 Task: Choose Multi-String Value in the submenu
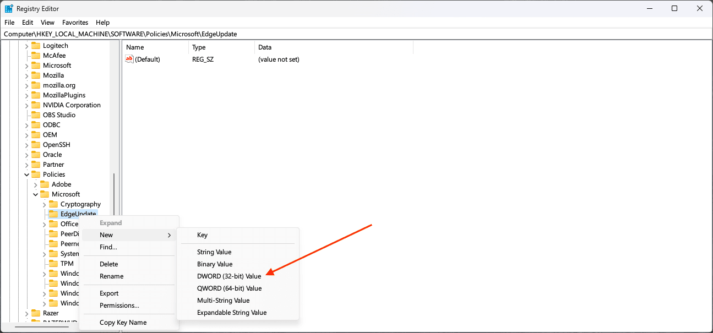(238, 301)
